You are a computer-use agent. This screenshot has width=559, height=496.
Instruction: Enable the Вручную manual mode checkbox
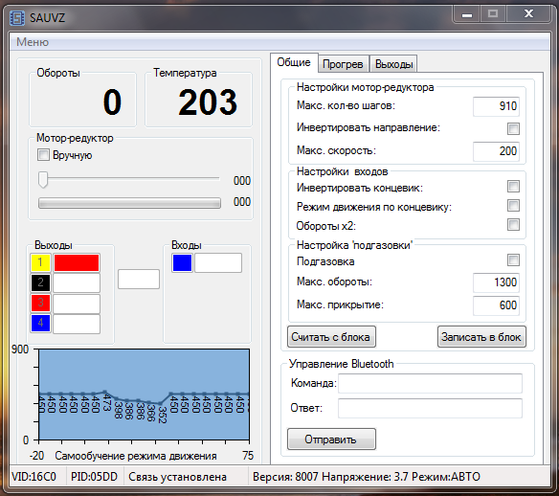[43, 155]
